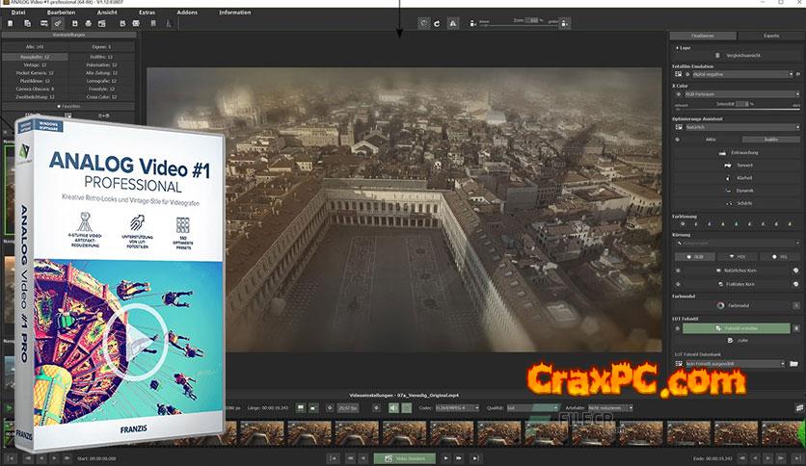The image size is (806, 466).
Task: Switch to the Experte tab
Action: (x=771, y=35)
